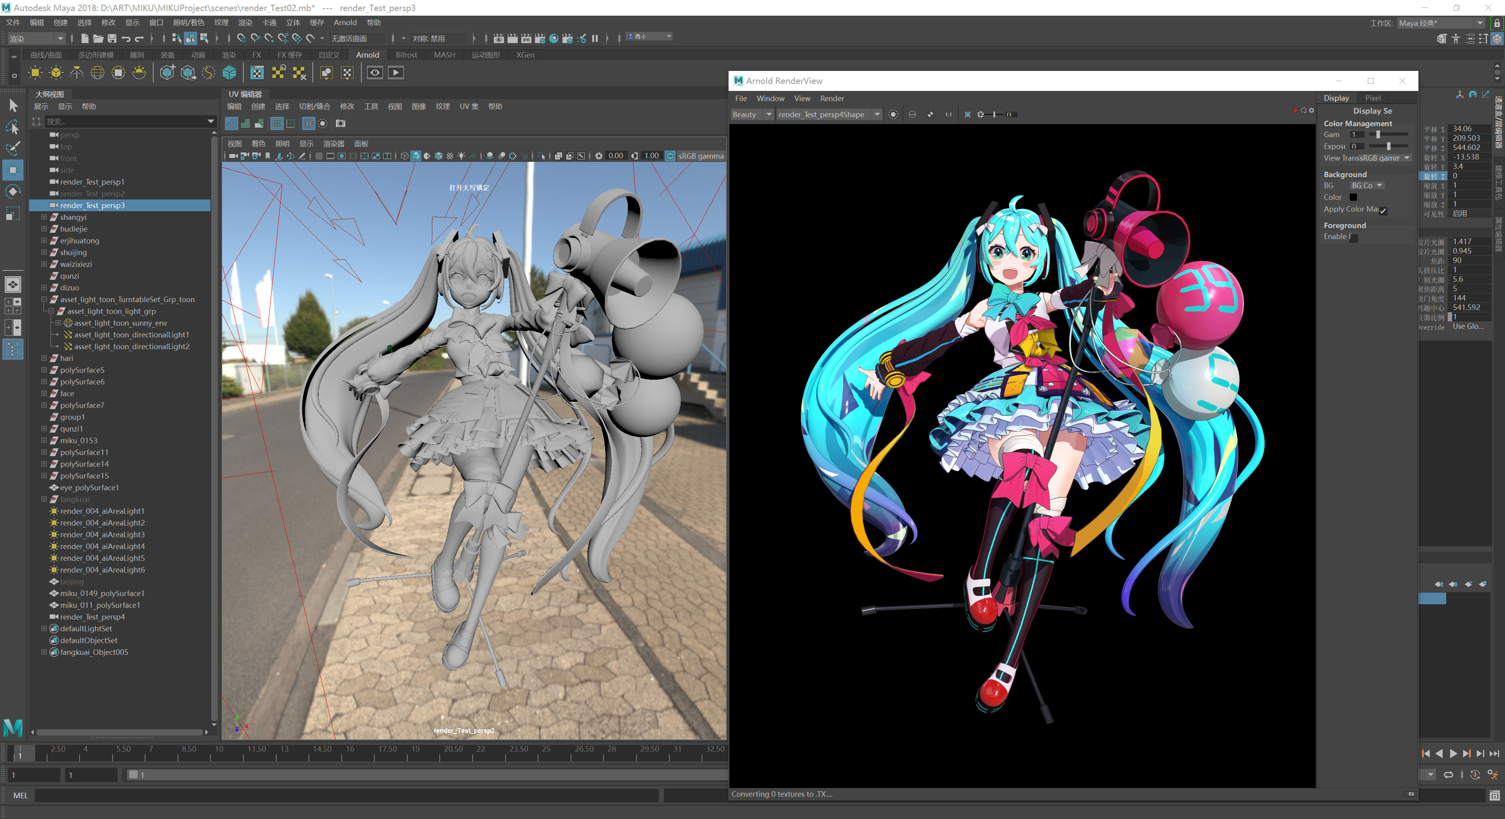This screenshot has height=819, width=1505.
Task: Open the Arnold shelf tab
Action: click(x=368, y=55)
